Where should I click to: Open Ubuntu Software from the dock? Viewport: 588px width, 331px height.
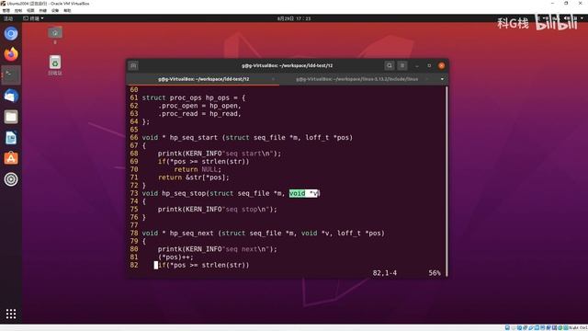(11, 158)
